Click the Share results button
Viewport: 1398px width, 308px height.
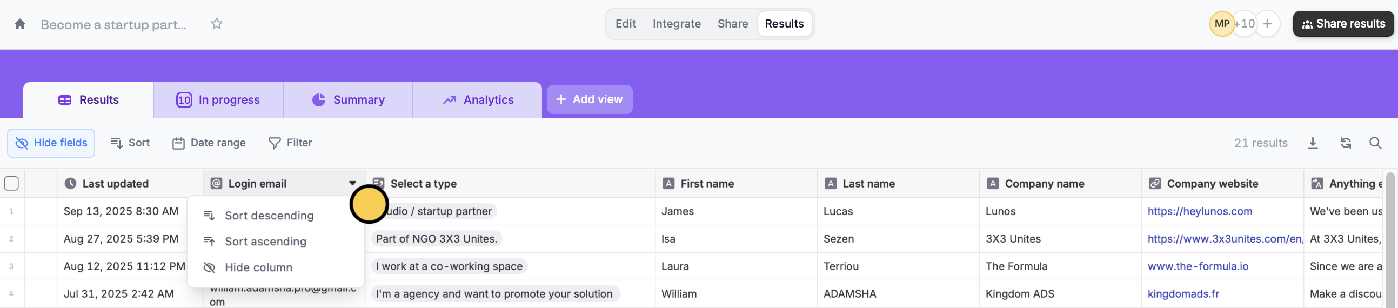click(1343, 24)
